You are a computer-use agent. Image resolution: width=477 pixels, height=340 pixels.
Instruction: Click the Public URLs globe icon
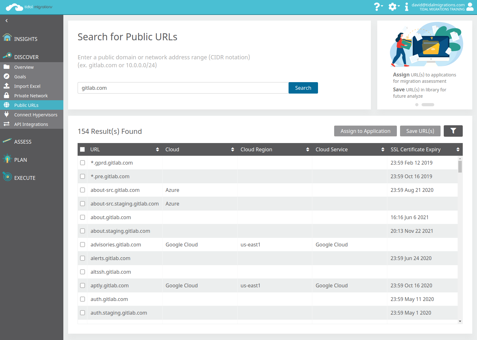tap(6, 105)
